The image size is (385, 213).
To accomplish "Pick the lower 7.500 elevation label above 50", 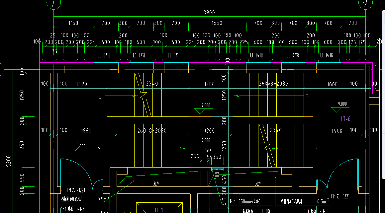I will (x=206, y=140).
